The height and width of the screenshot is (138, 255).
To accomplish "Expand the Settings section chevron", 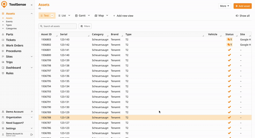I will click(32, 128).
